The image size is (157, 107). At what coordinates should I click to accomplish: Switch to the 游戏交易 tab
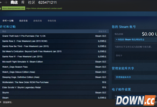click(37, 21)
